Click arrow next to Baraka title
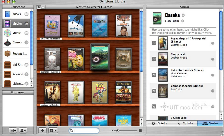 183,15
